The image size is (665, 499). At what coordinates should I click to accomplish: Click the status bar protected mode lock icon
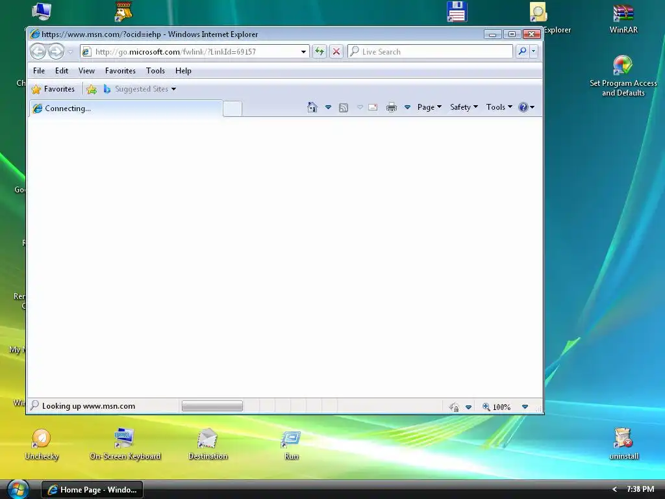(454, 407)
